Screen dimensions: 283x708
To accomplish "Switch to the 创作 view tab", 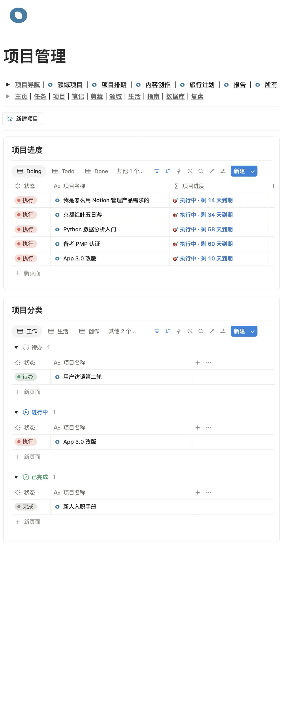I will tap(89, 331).
